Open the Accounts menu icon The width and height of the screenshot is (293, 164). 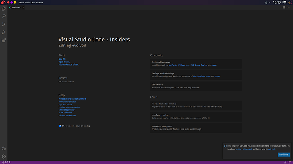3,148
